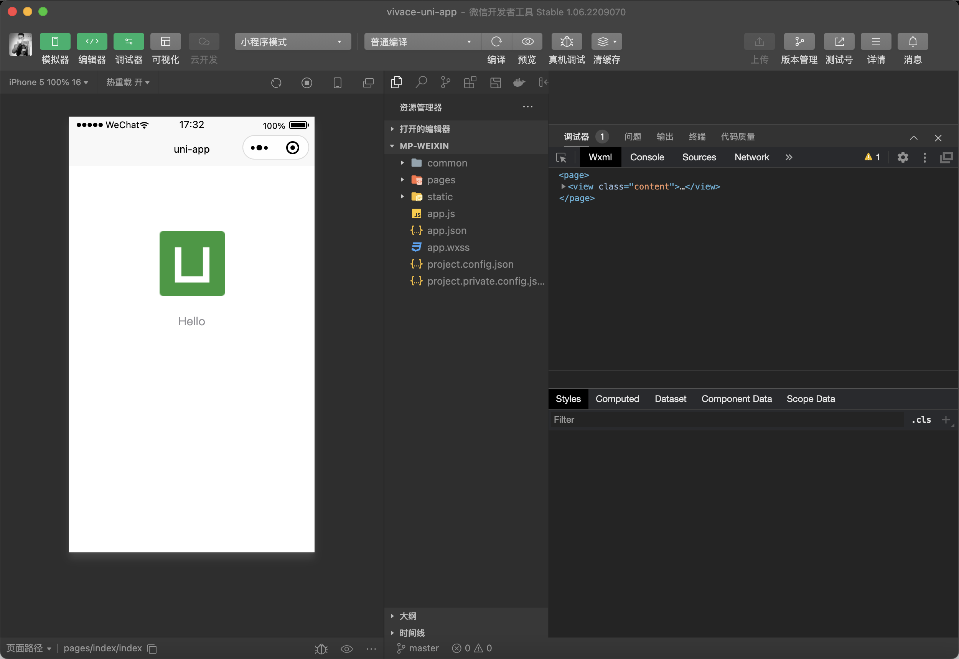Start 真机调试 real device debugging
The image size is (959, 659).
(x=567, y=41)
